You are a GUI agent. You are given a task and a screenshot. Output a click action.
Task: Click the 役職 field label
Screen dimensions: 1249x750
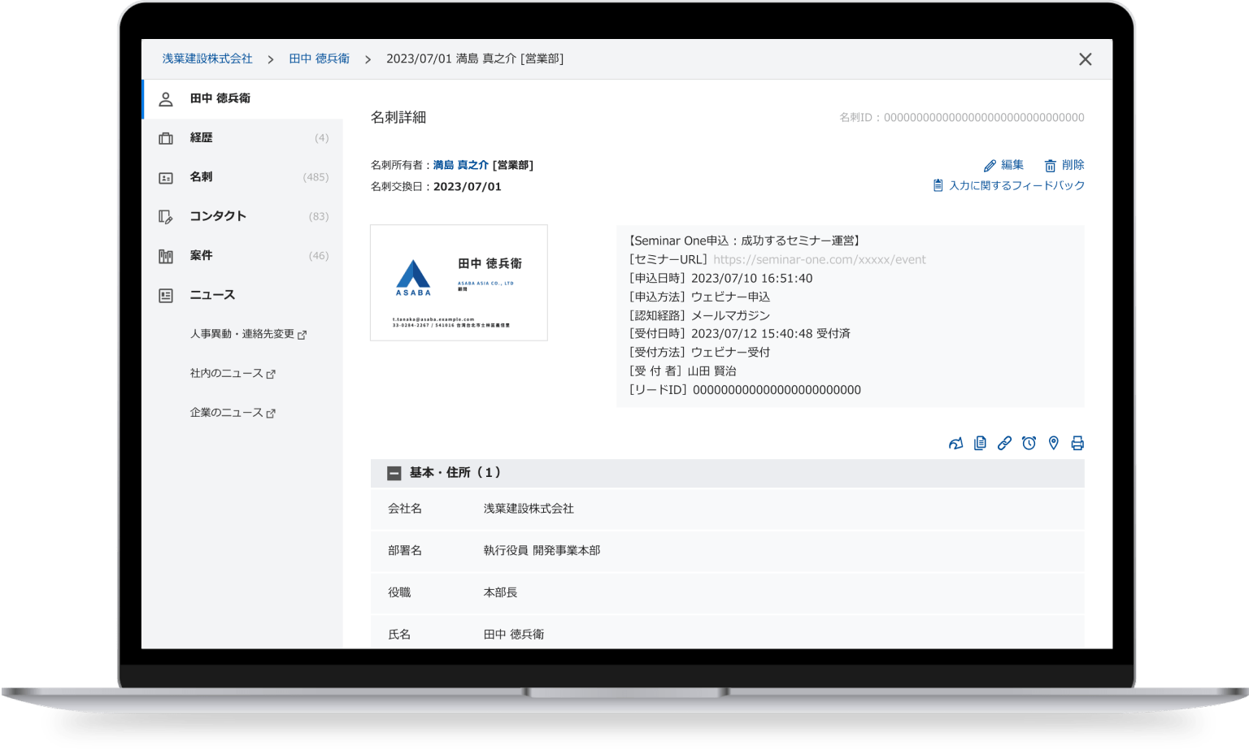pyautogui.click(x=399, y=593)
